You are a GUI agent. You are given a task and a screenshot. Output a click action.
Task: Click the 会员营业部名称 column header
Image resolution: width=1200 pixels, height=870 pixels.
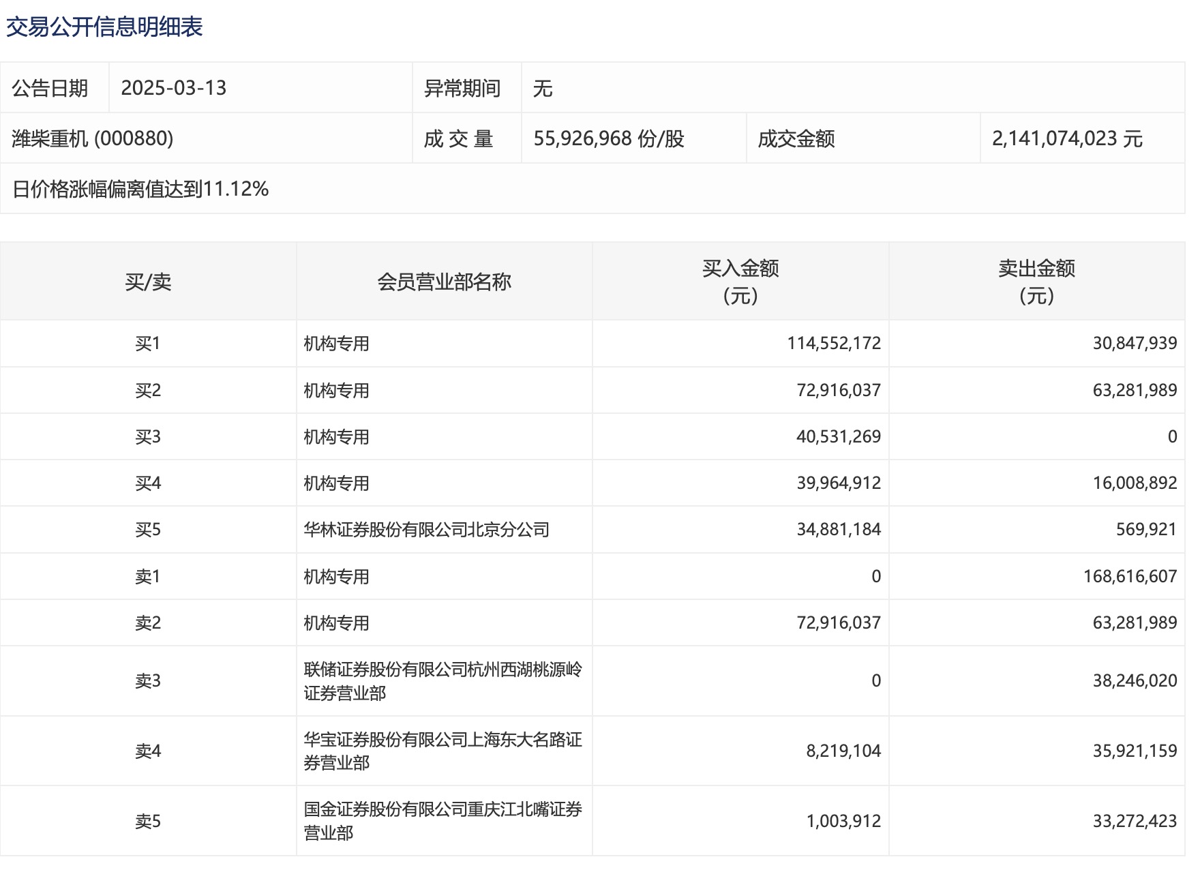444,282
